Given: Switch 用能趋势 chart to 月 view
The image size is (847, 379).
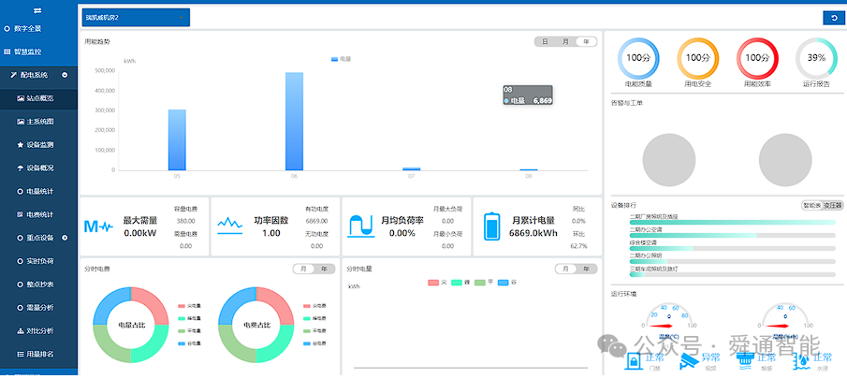Looking at the screenshot, I should 565,41.
